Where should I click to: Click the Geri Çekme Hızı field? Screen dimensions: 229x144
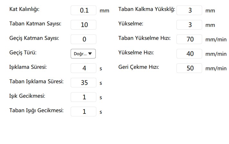189,68
